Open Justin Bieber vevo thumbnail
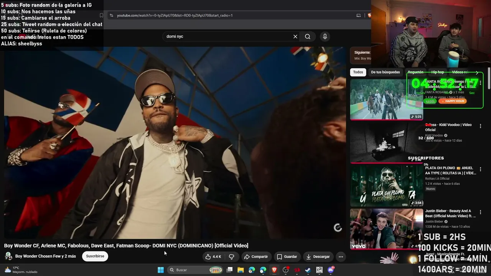The image size is (491, 276). tap(386, 229)
